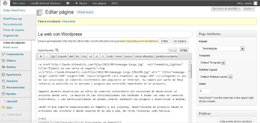Click the b-quote quicktag button
This screenshot has width=260, height=123.
[x=62, y=56]
